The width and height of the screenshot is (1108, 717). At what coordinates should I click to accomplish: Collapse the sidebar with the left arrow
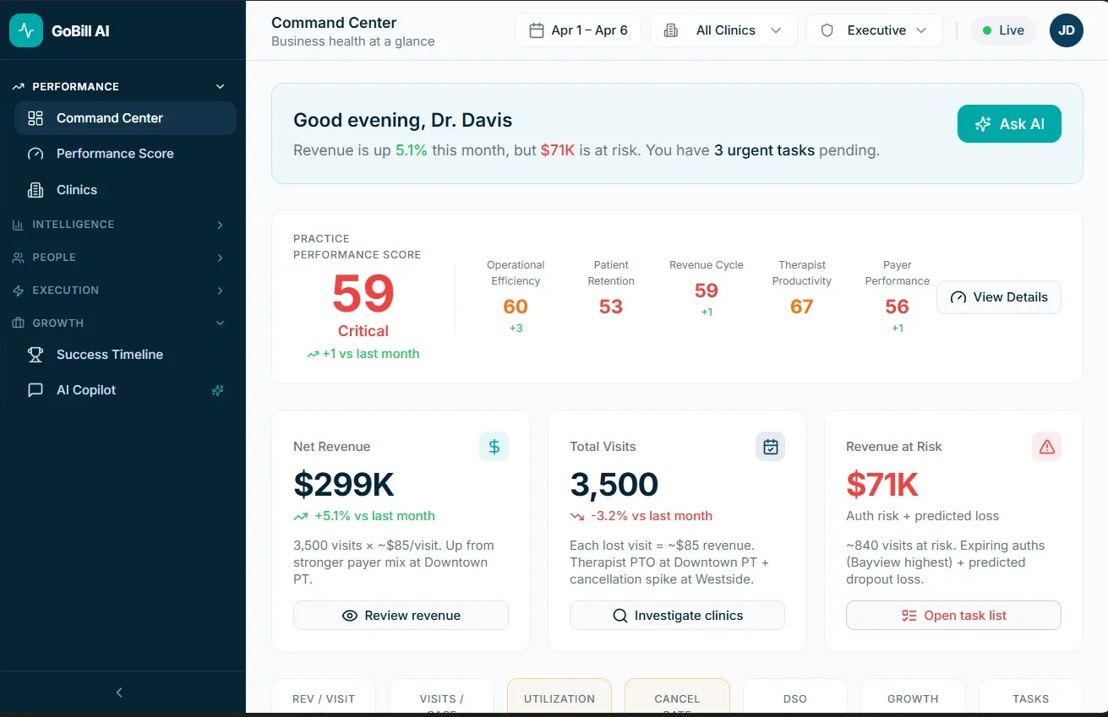pos(119,693)
